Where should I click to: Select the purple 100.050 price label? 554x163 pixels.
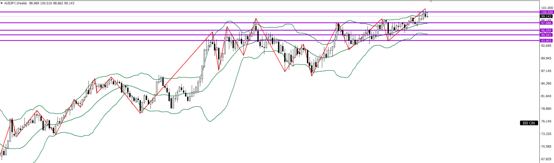[547, 12]
